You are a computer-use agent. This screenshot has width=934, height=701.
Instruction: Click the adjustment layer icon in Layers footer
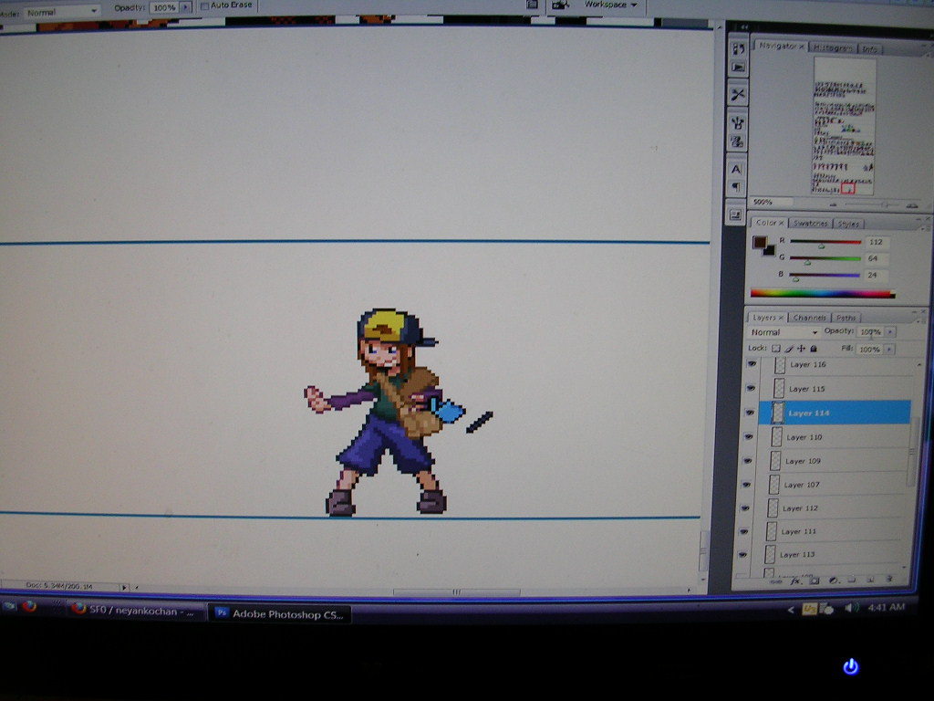point(834,580)
